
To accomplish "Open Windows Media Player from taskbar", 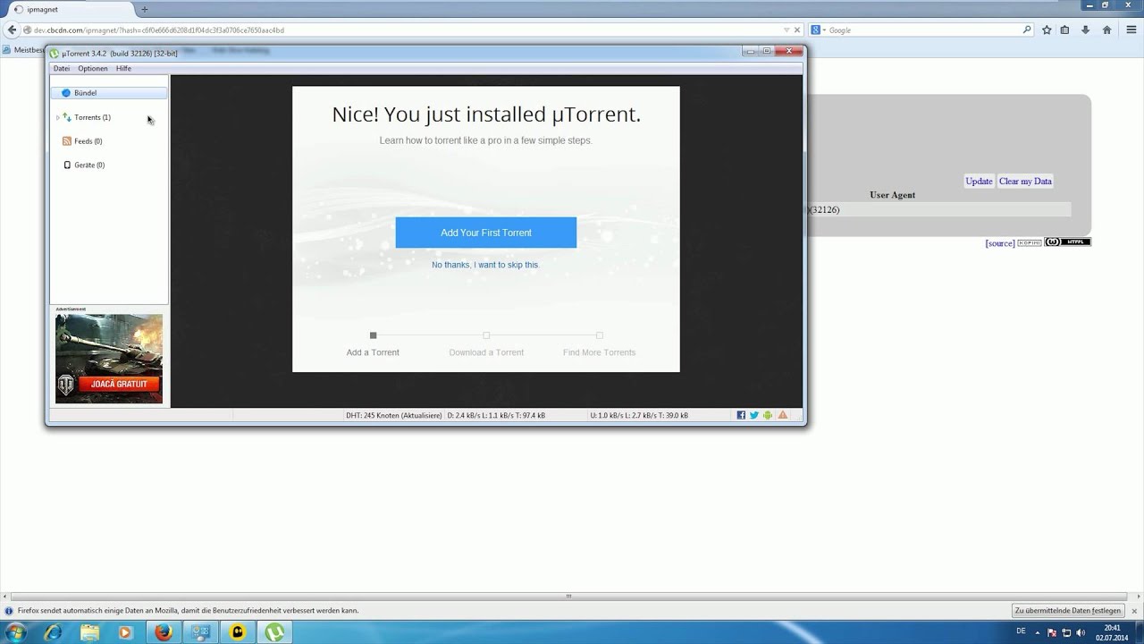I will (126, 632).
